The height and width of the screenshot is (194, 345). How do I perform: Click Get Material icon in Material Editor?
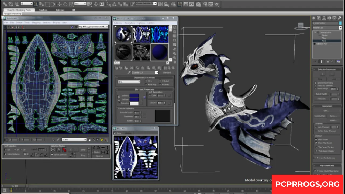116,68
